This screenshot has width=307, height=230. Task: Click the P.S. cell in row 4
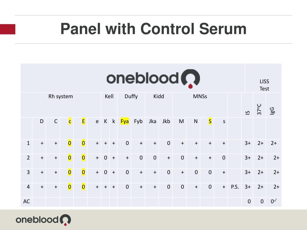pyautogui.click(x=235, y=187)
